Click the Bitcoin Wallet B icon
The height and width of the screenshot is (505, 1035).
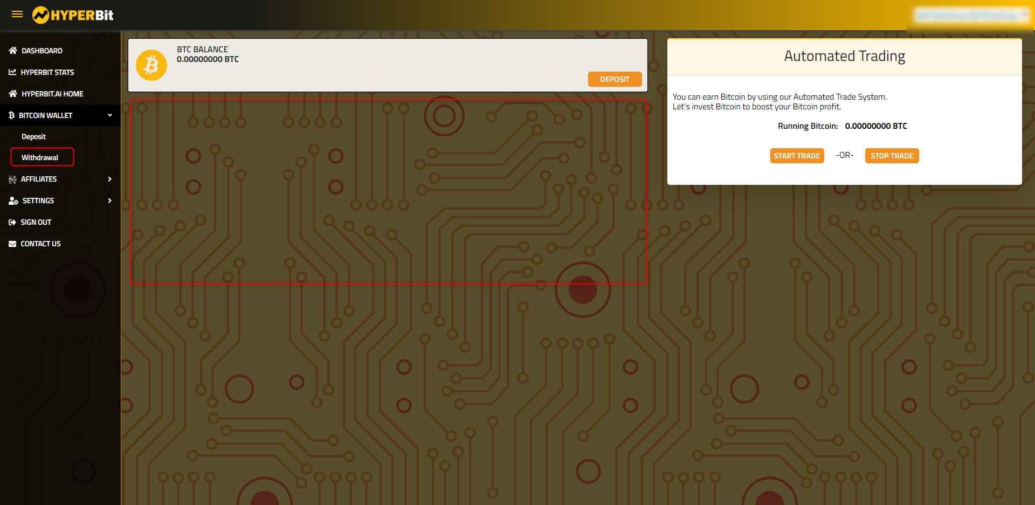(x=11, y=115)
